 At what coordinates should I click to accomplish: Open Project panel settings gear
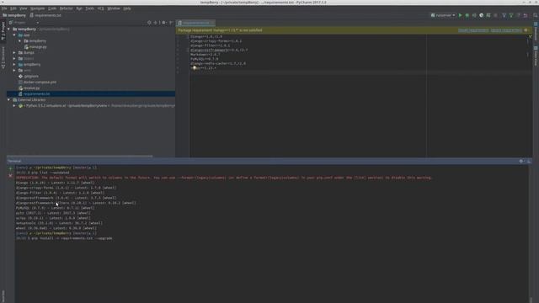[164, 23]
